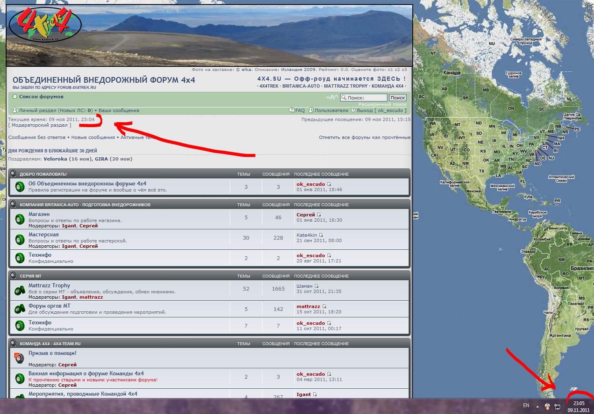Open Пользователи members list
The width and height of the screenshot is (594, 414).
pyautogui.click(x=331, y=110)
